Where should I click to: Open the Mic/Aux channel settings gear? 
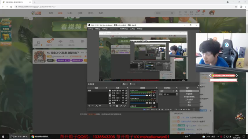pos(154,95)
